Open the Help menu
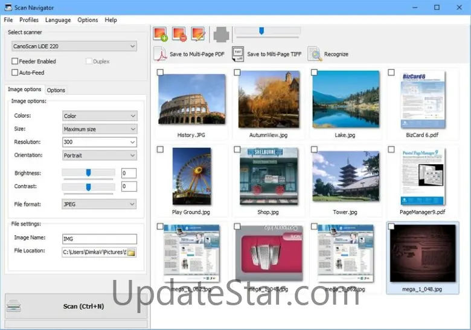This screenshot has height=330, width=471. (111, 20)
